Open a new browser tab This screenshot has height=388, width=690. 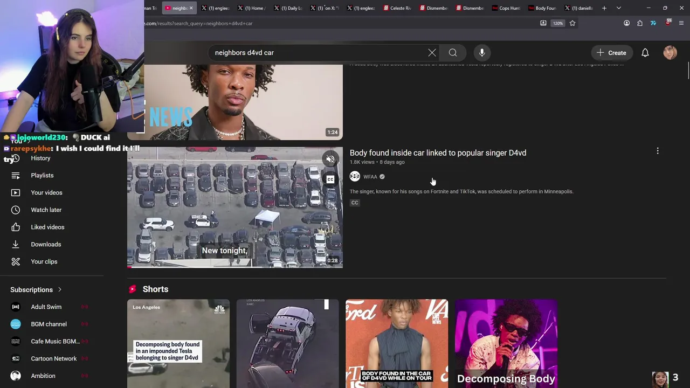pos(604,8)
